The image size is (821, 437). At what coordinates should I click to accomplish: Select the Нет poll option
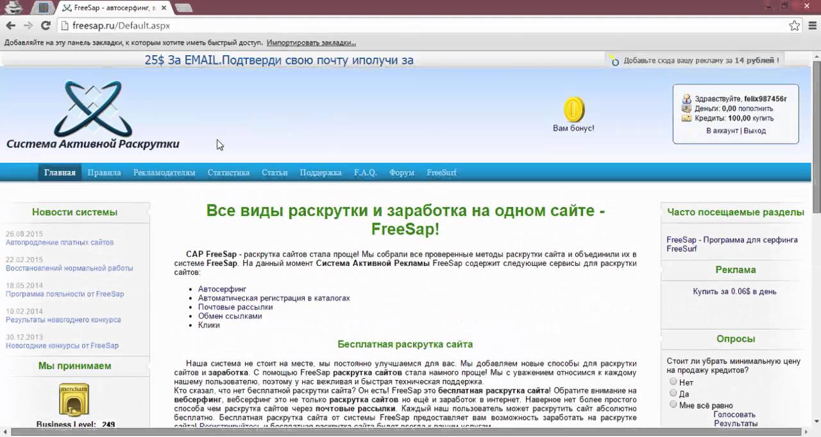tap(673, 382)
